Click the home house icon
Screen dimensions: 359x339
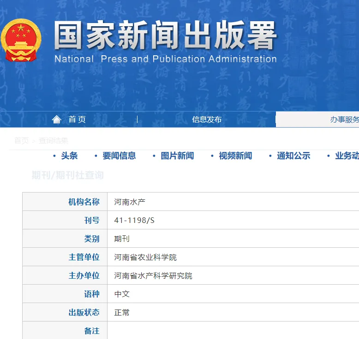pyautogui.click(x=57, y=119)
